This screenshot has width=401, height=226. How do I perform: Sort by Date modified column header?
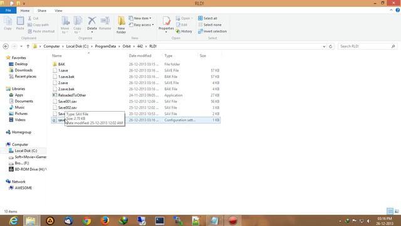click(140, 56)
